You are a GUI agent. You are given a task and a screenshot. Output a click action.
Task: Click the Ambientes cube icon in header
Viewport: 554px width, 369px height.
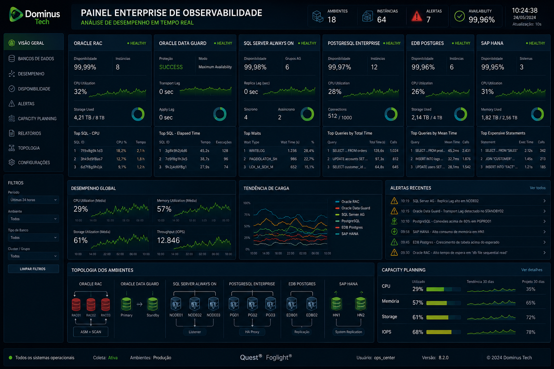[x=318, y=16]
